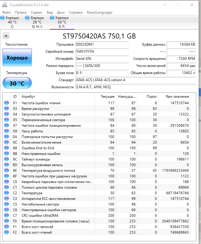This screenshot has height=244, width=201.
Task: Select the Частота ошибок при ударных нагрузках row
Action: [x=97, y=176]
